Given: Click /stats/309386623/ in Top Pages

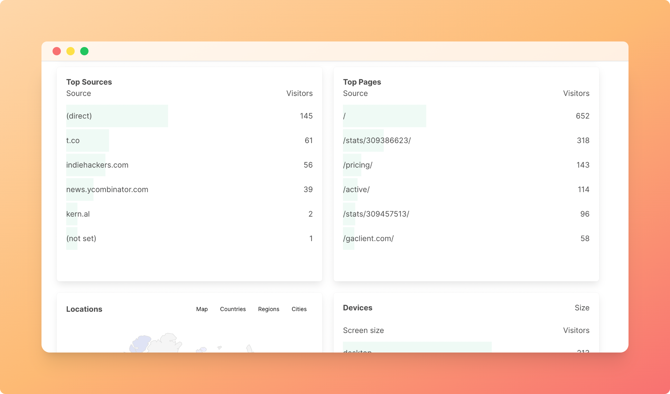Looking at the screenshot, I should coord(377,140).
